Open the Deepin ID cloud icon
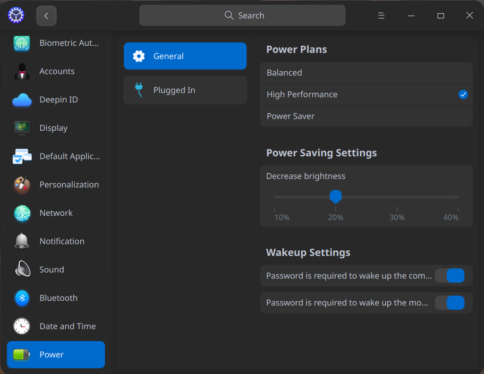Viewport: 484px width, 374px height. 22,100
